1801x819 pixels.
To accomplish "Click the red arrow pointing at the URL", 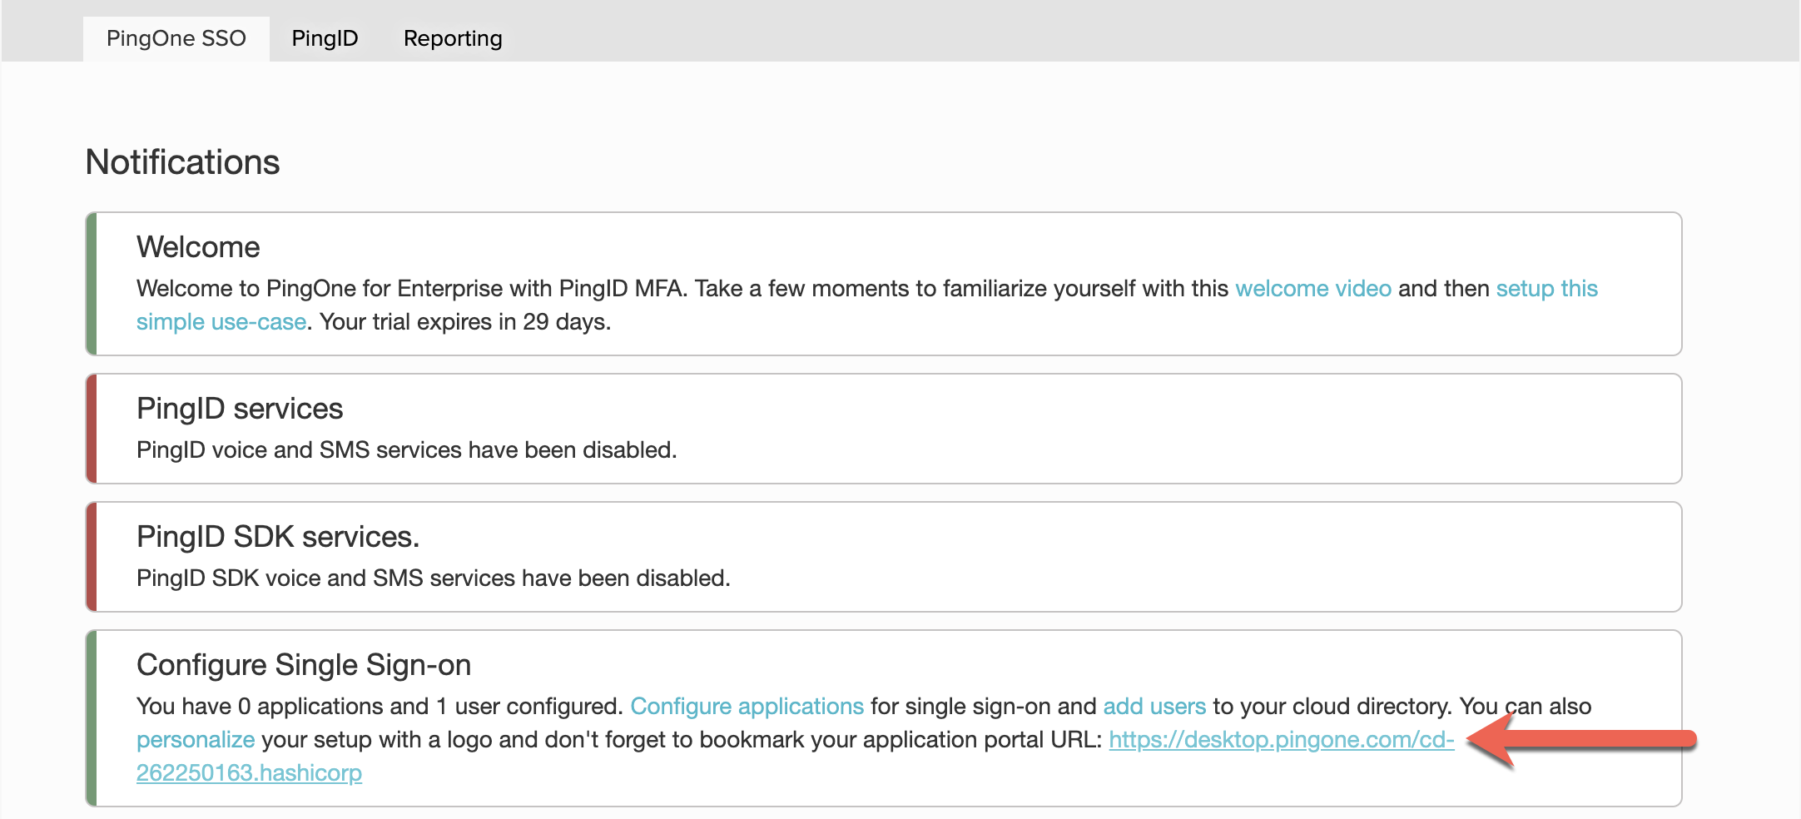I will [1581, 739].
